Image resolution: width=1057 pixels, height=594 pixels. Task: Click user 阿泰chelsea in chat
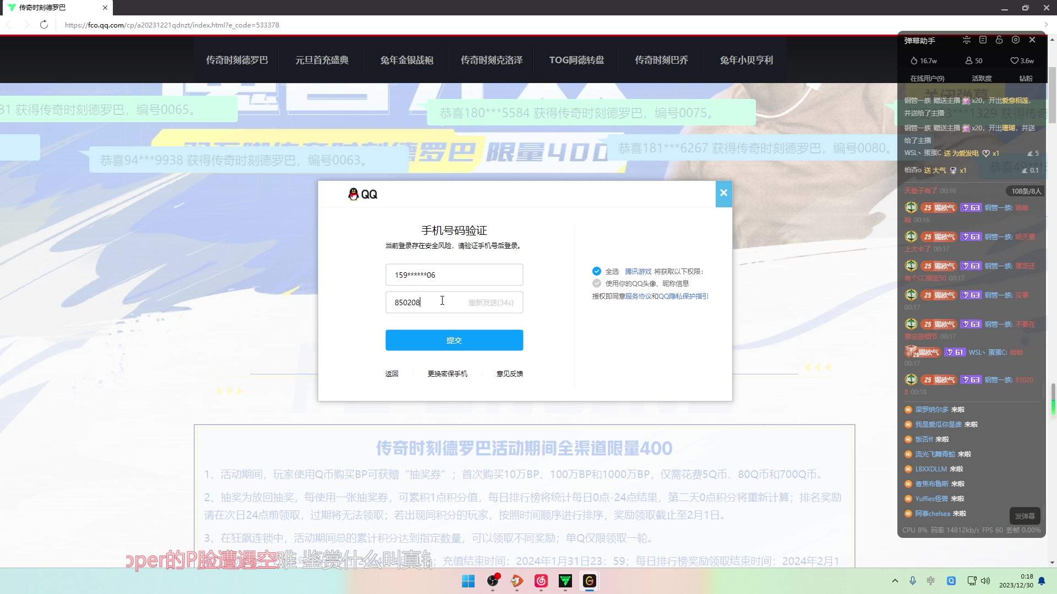[933, 513]
